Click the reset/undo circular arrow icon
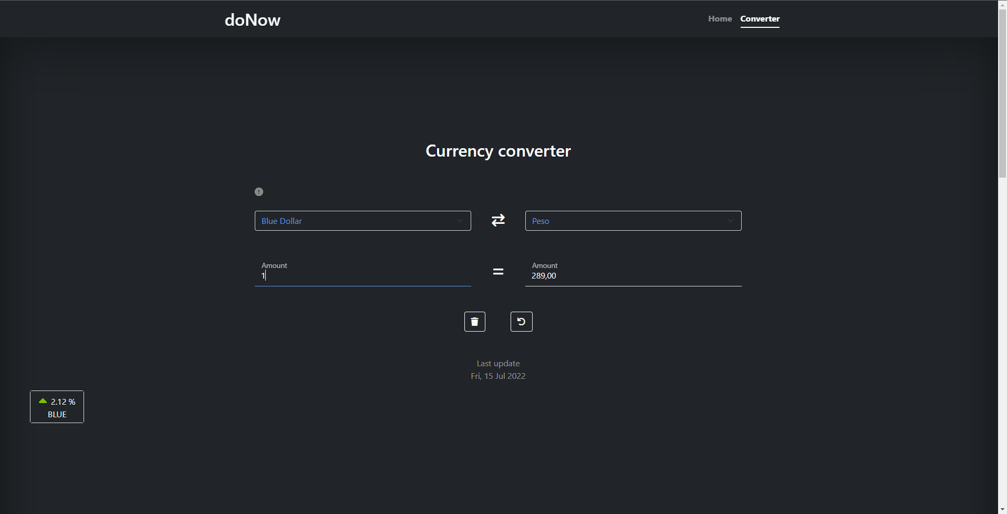The image size is (1007, 514). pos(521,321)
